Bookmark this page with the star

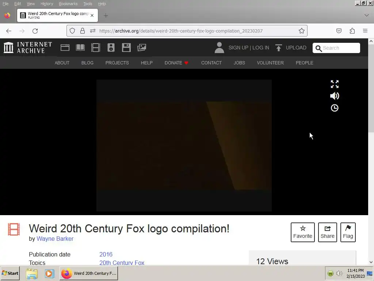[301, 31]
